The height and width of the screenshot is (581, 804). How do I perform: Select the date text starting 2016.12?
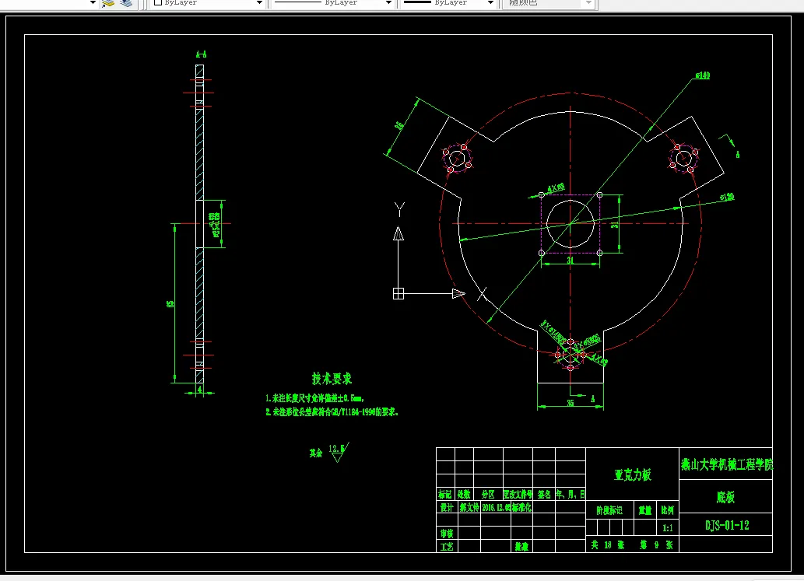tap(497, 507)
